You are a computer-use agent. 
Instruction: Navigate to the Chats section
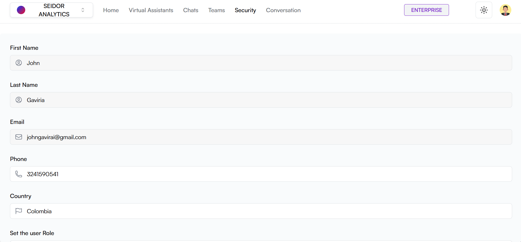click(191, 10)
